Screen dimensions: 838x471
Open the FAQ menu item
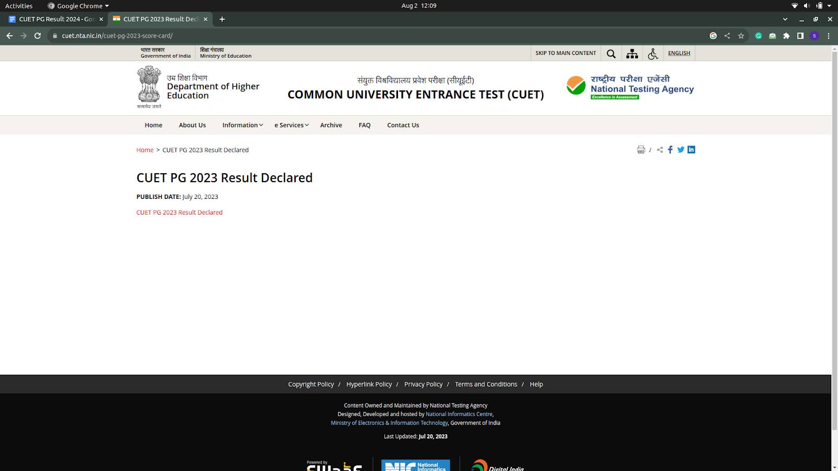click(365, 125)
